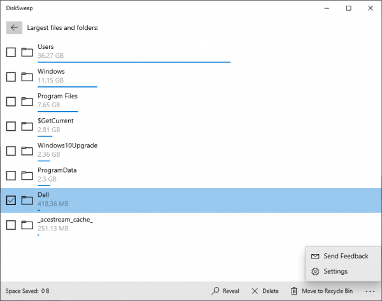Click the '418.36 MB' size value
382x301 pixels.
click(x=53, y=204)
